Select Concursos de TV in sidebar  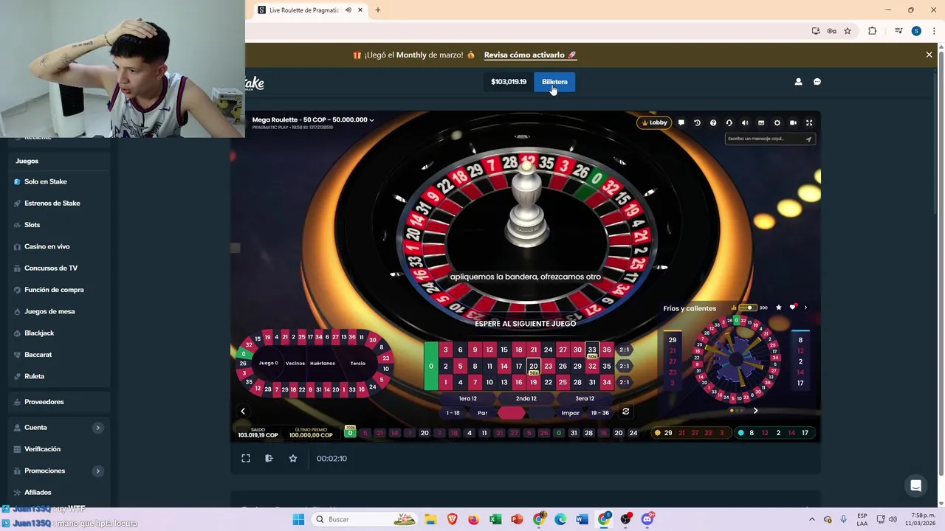51,268
